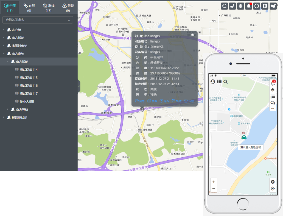The width and height of the screenshot is (283, 216).
Task: Expand the 未分组 group
Action: 4,30
